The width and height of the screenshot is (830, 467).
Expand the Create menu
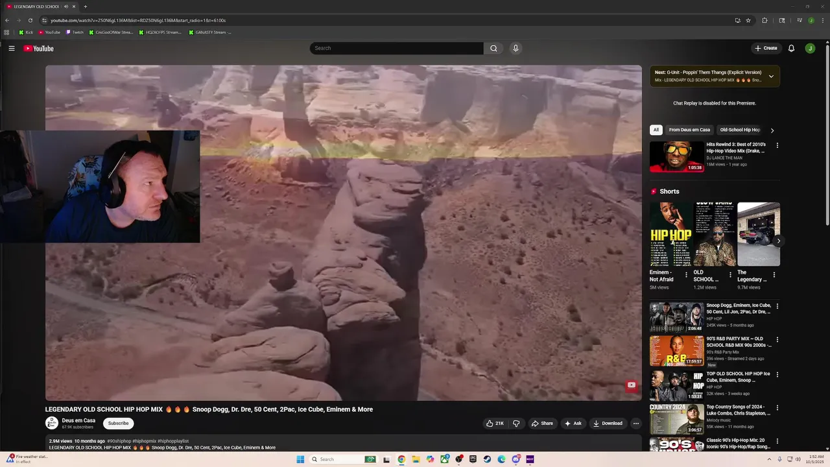click(x=766, y=48)
